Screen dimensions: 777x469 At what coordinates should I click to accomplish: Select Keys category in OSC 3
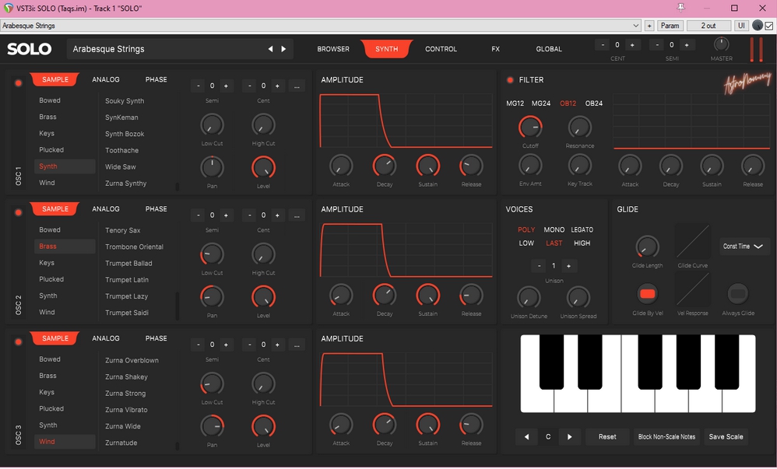point(47,392)
